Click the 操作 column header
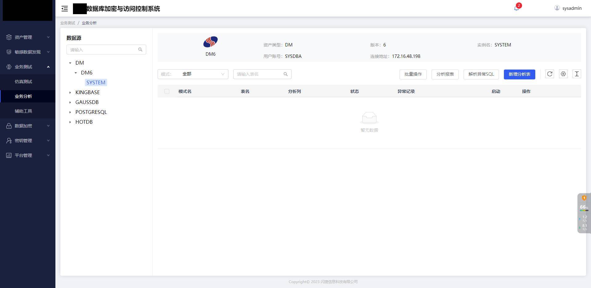The width and height of the screenshot is (591, 288). point(526,91)
